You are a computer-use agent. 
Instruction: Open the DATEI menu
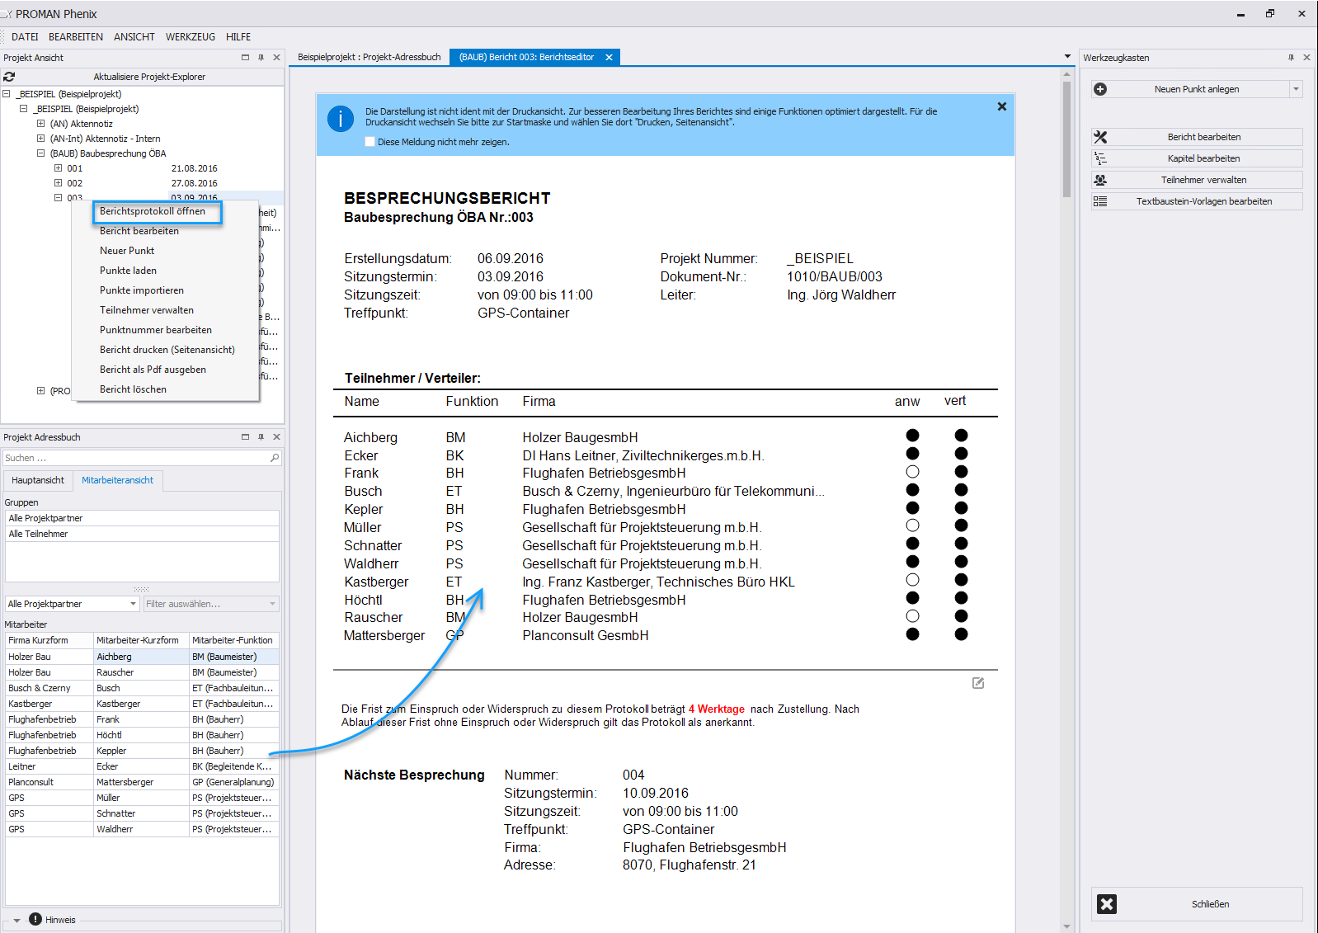click(25, 37)
